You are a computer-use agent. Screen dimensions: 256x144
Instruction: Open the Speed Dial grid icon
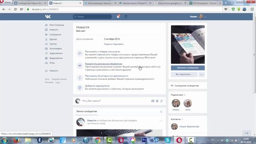click(x=21, y=9)
